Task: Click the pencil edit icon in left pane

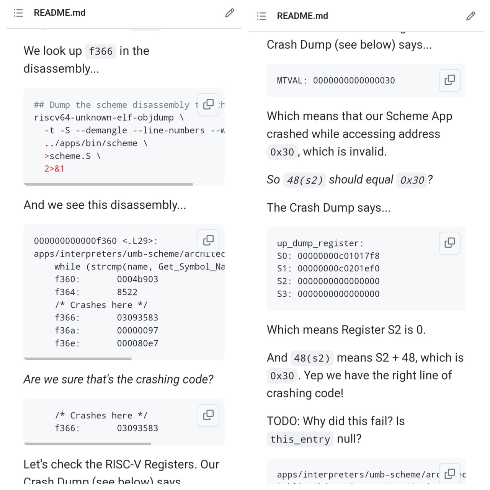Action: click(230, 13)
